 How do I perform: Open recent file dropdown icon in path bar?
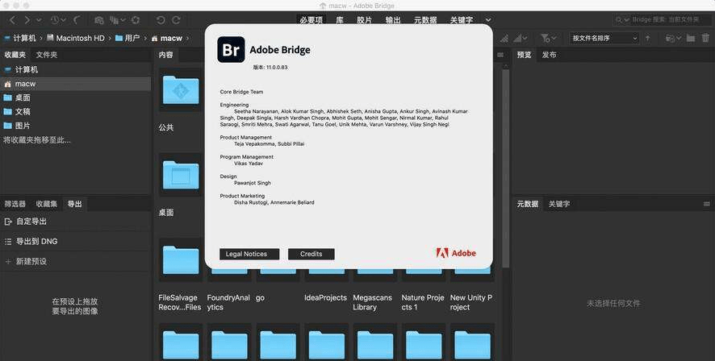[x=673, y=38]
